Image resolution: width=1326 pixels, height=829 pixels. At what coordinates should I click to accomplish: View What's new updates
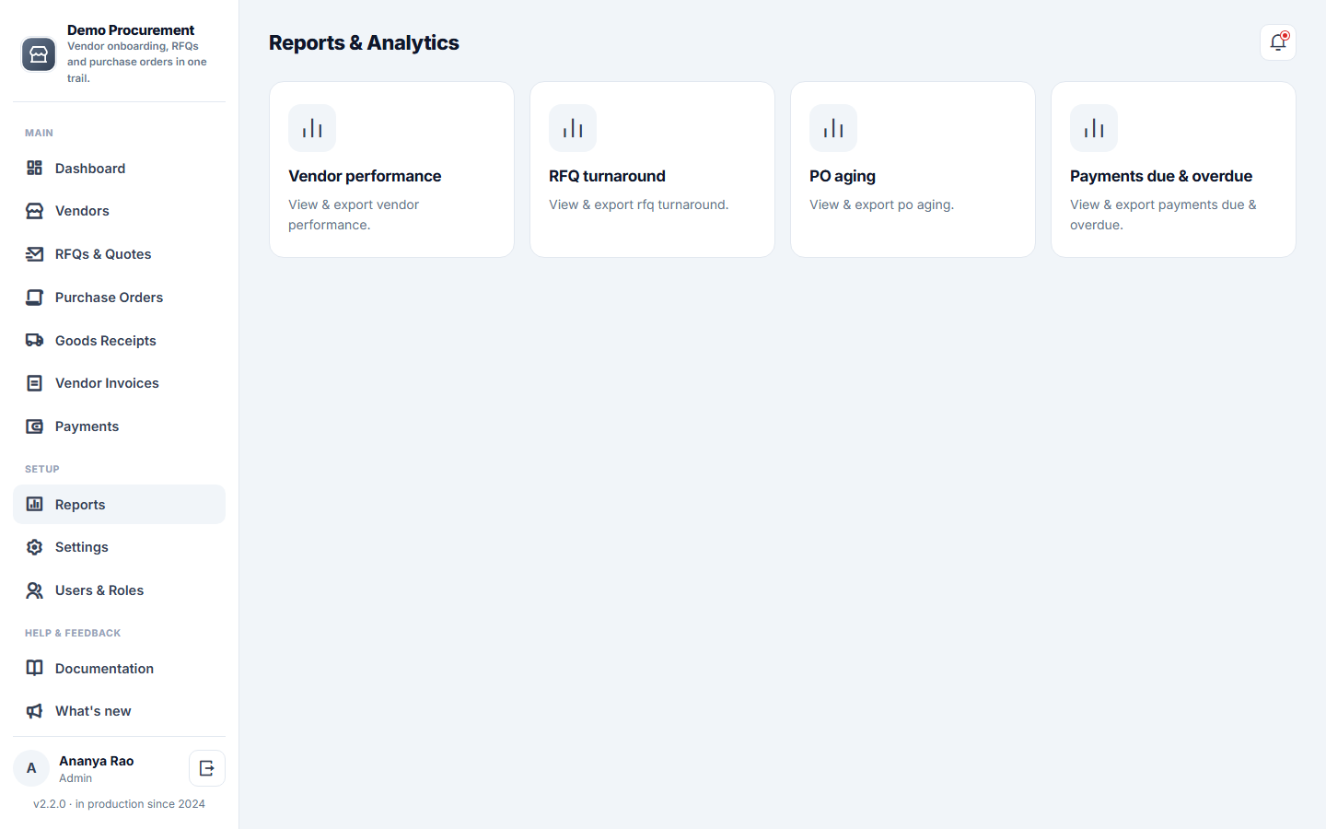119,711
